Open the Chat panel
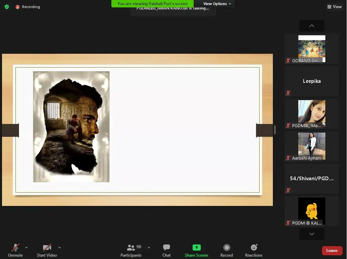Screen dimensions: 347x259 (x=167, y=251)
